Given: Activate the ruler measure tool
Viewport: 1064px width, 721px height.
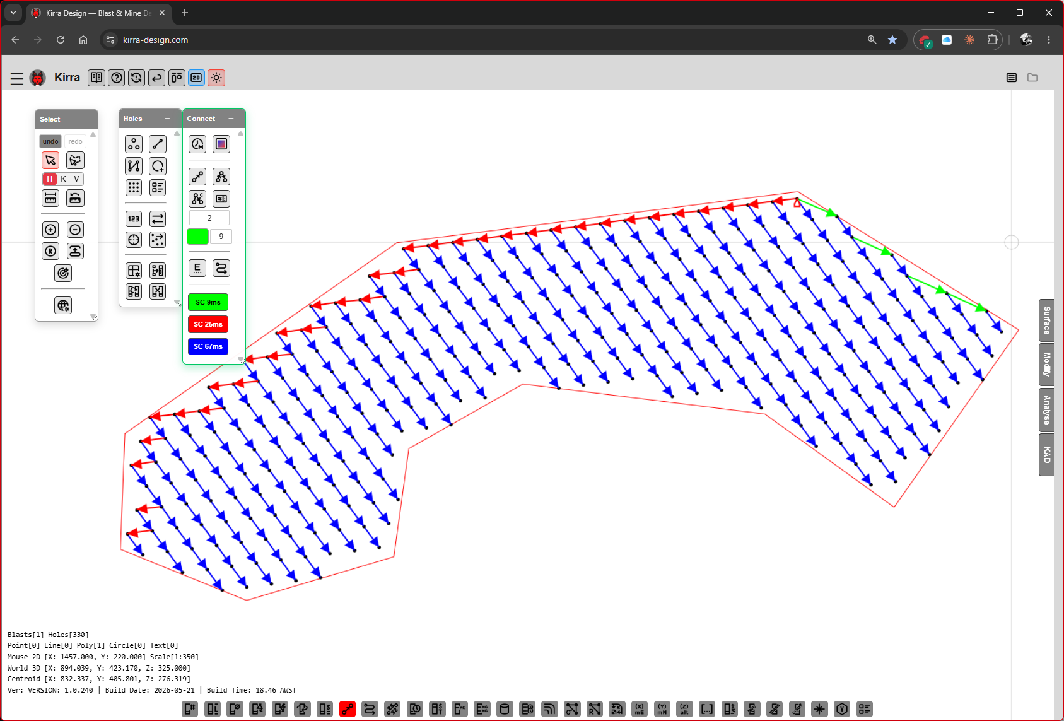Looking at the screenshot, I should (51, 198).
